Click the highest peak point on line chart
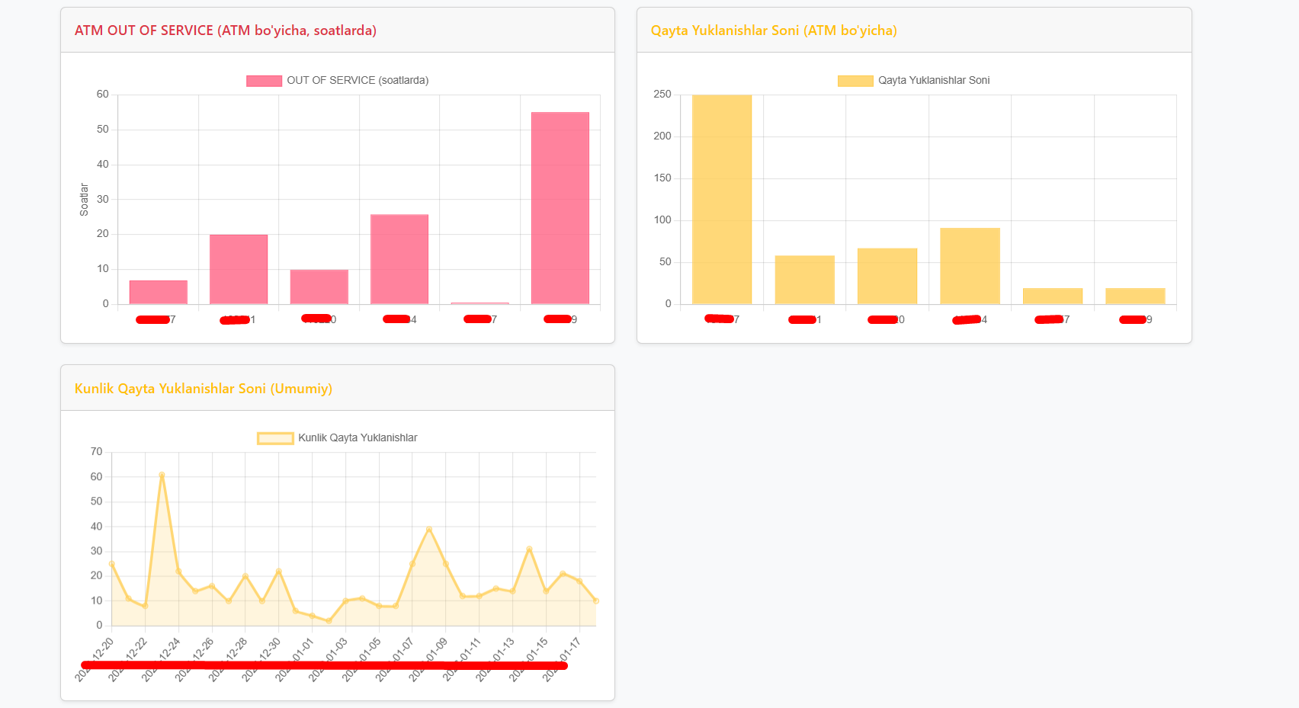The width and height of the screenshot is (1299, 708). [x=162, y=475]
